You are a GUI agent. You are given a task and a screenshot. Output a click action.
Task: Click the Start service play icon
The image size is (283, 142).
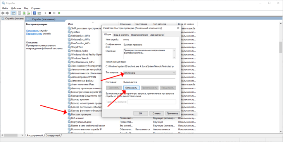pyautogui.click(x=45, y=13)
